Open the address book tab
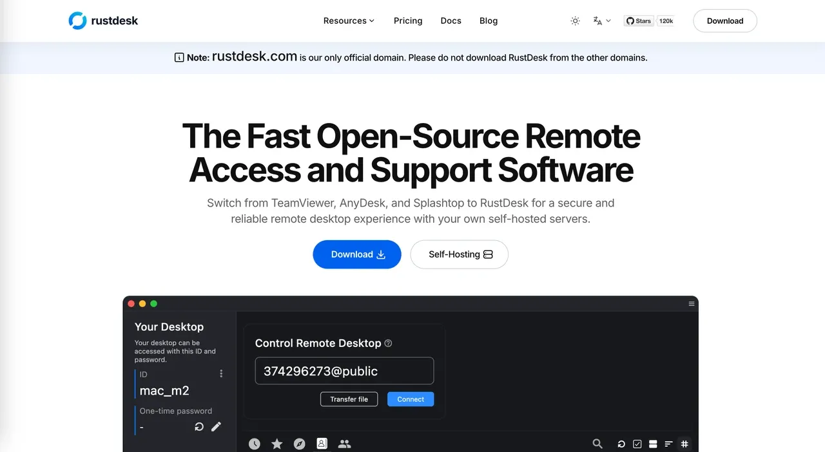Viewport: 825px width, 452px height. pyautogui.click(x=322, y=443)
